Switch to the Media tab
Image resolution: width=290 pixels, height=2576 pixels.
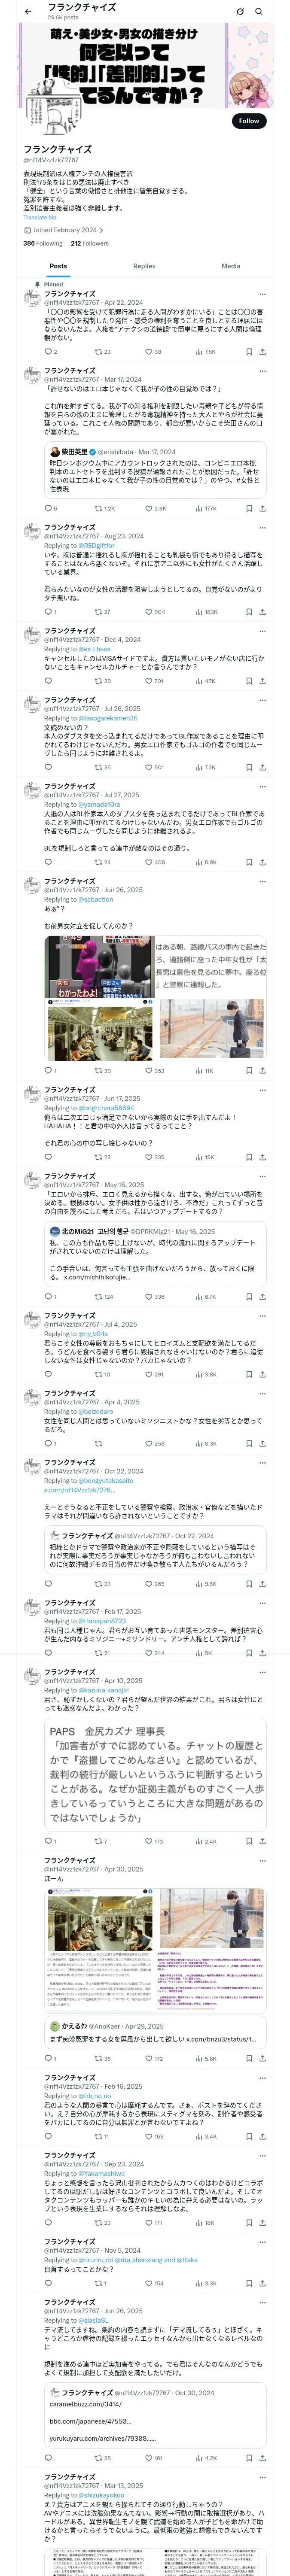(x=231, y=266)
